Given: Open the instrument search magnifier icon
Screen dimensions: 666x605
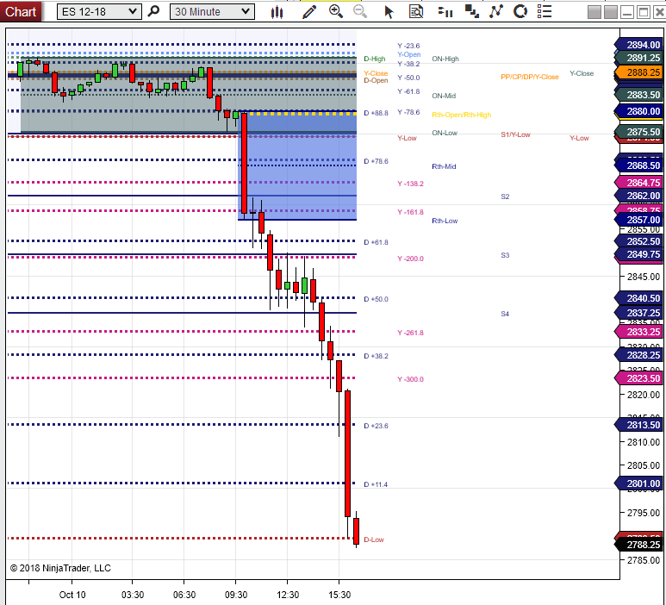Looking at the screenshot, I should pos(153,11).
